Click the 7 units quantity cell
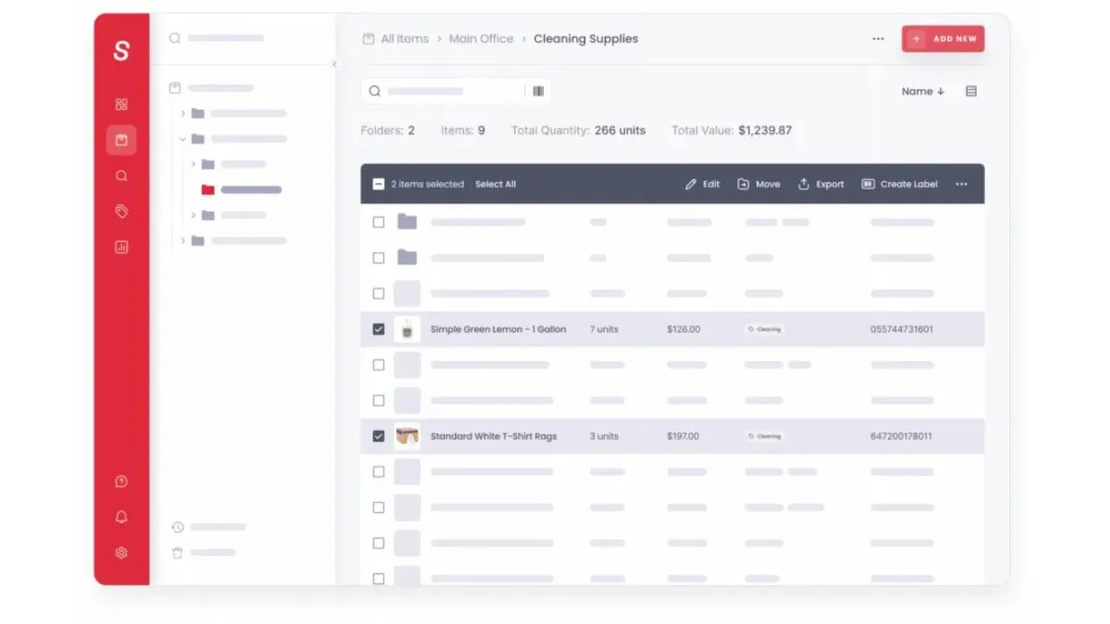The image size is (1110, 624). pyautogui.click(x=604, y=329)
